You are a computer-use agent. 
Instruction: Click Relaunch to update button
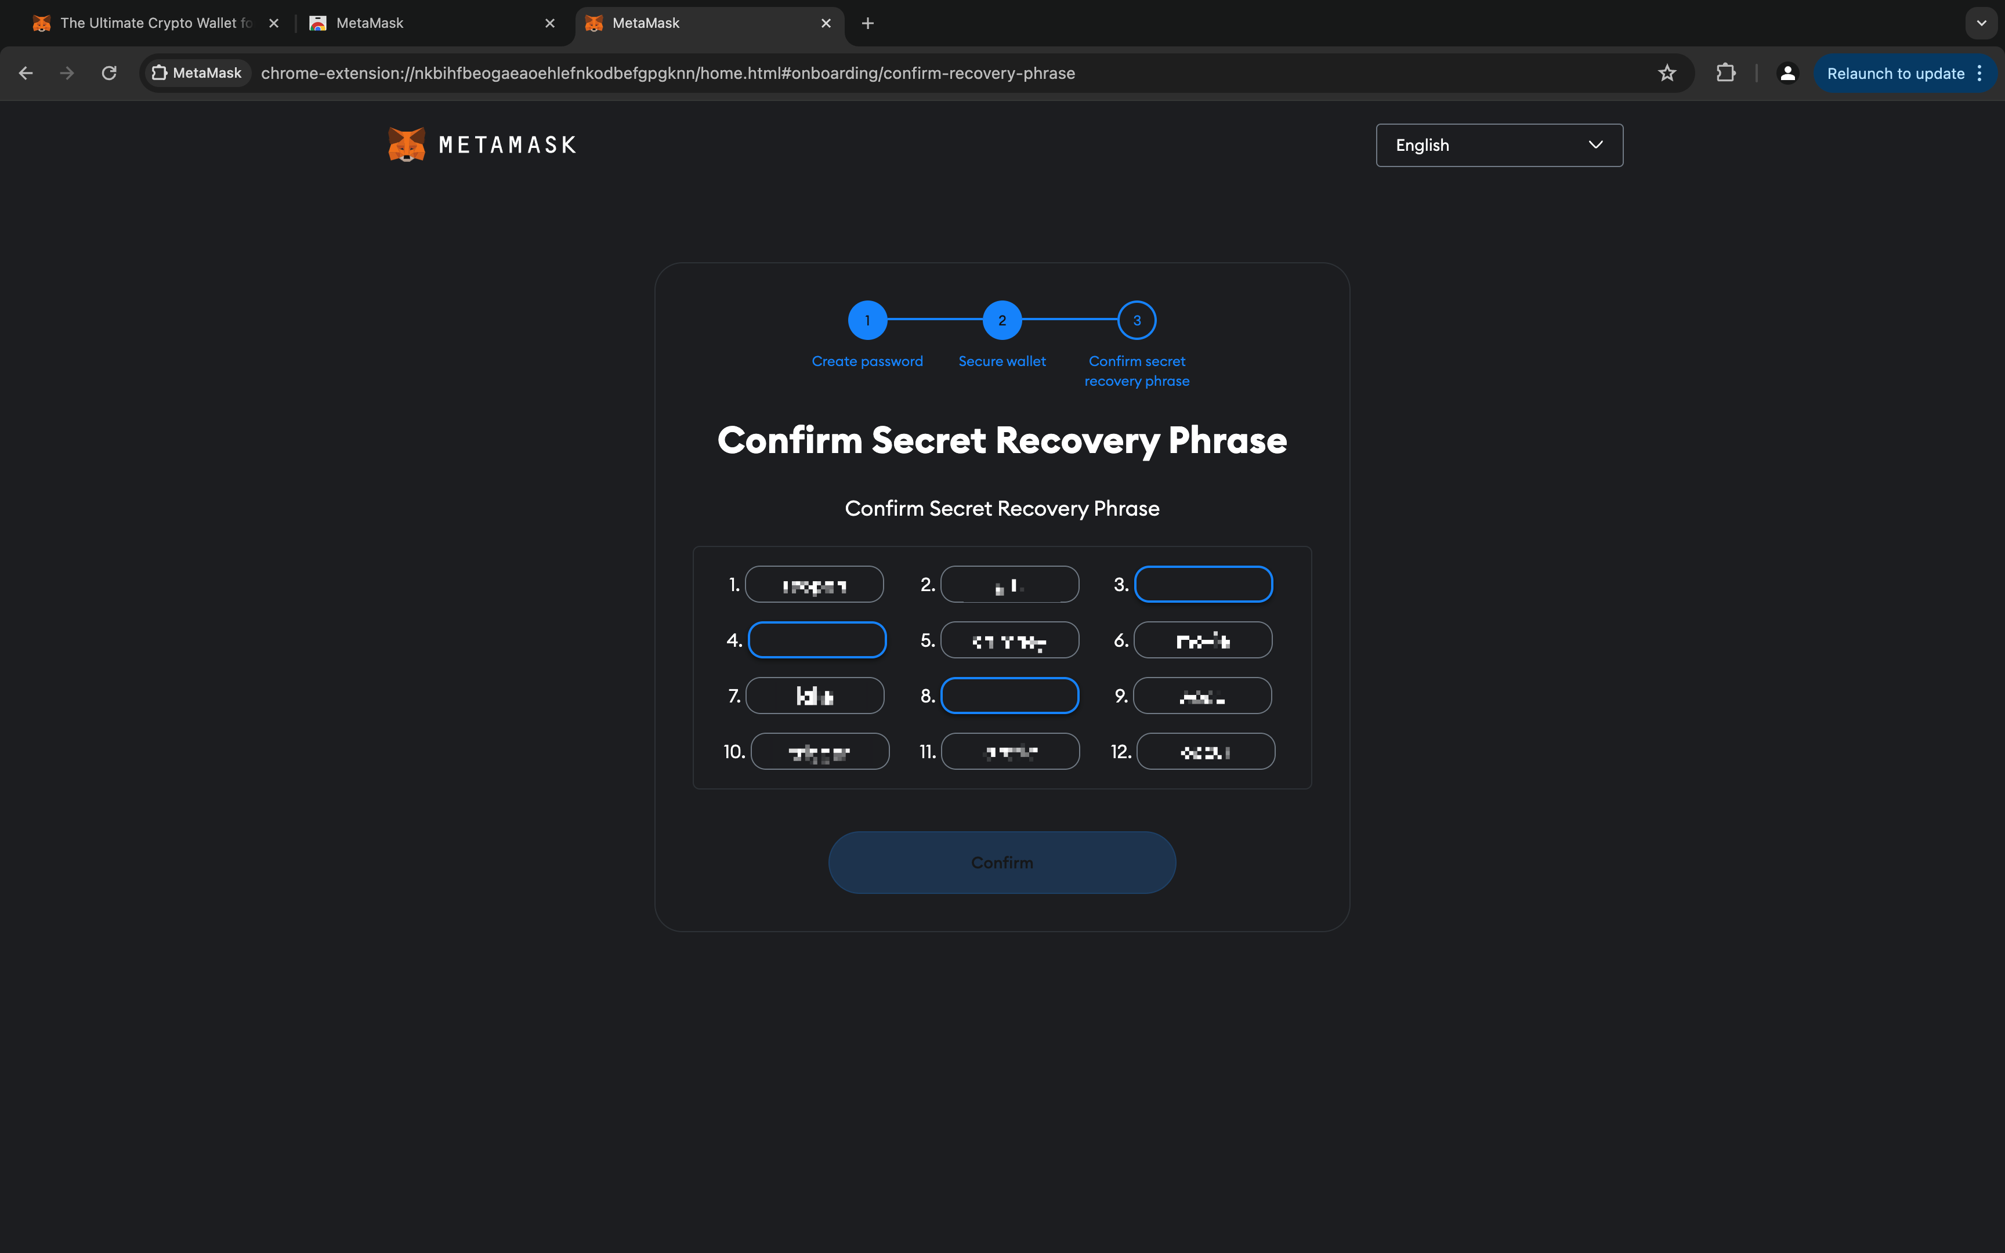click(x=1895, y=73)
